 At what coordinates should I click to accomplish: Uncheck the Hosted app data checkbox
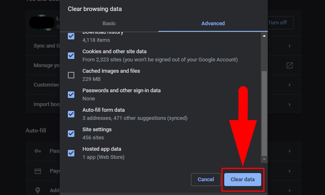click(71, 153)
